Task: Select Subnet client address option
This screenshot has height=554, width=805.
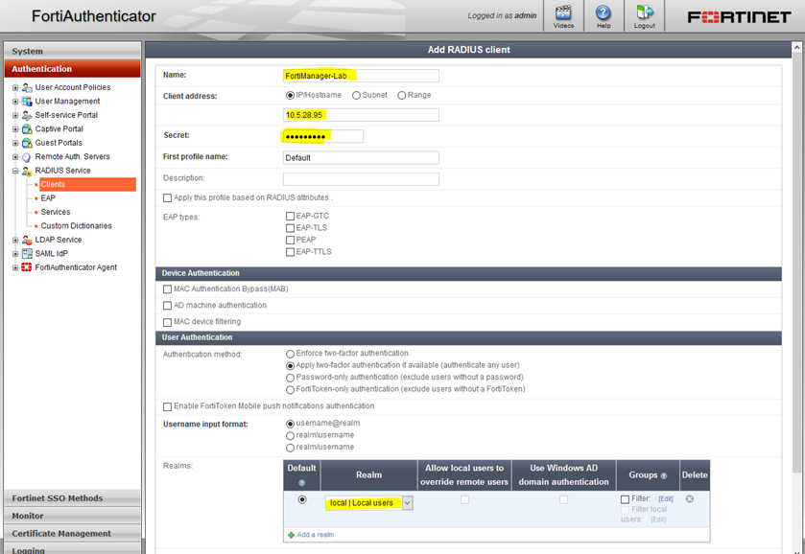Action: point(356,96)
